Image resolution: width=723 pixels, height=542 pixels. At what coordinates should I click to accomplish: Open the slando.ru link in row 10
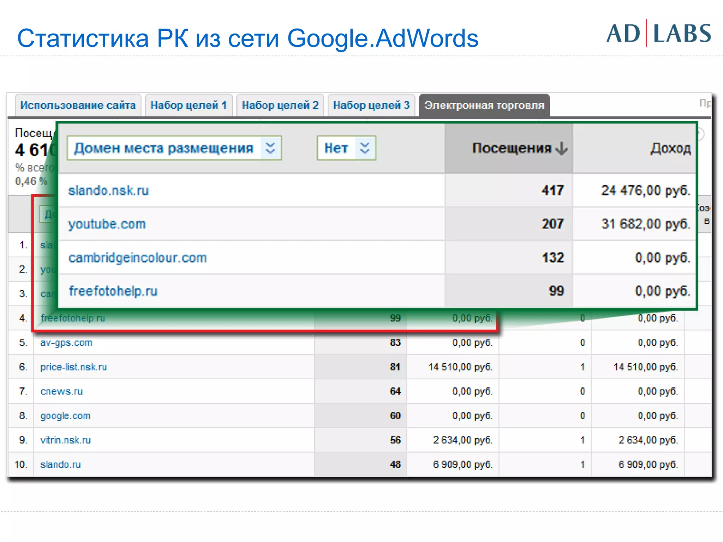point(60,464)
